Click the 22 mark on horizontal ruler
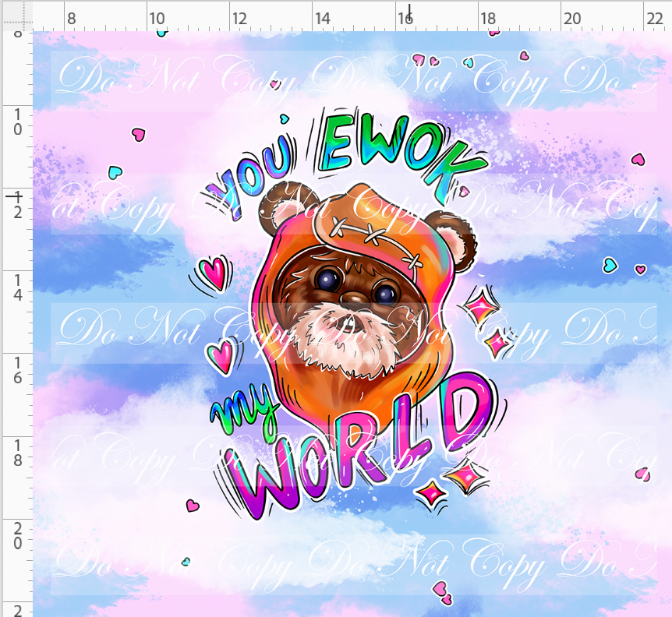This screenshot has width=672, height=617. 655,19
